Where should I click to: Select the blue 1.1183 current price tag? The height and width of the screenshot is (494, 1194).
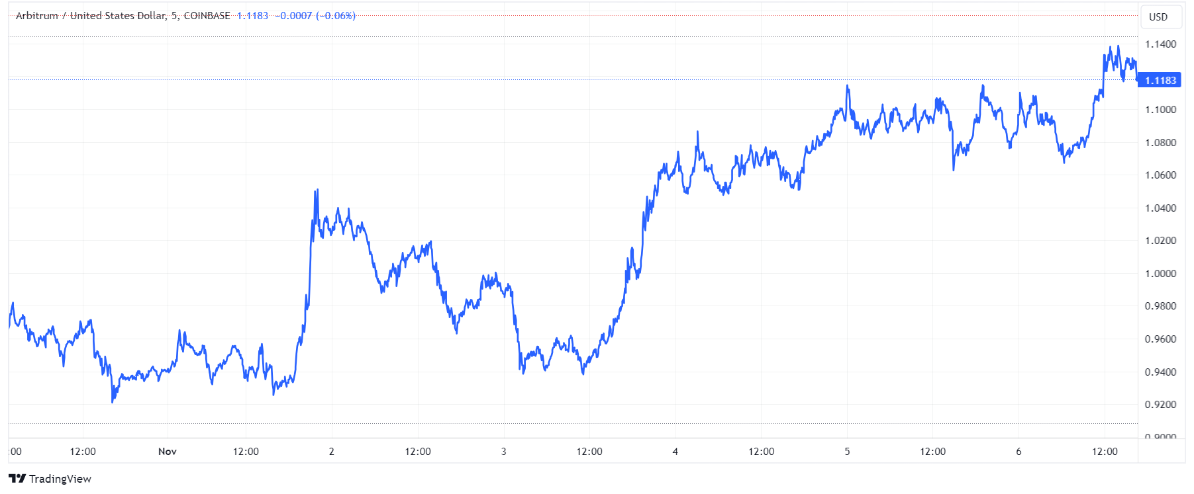[1160, 81]
